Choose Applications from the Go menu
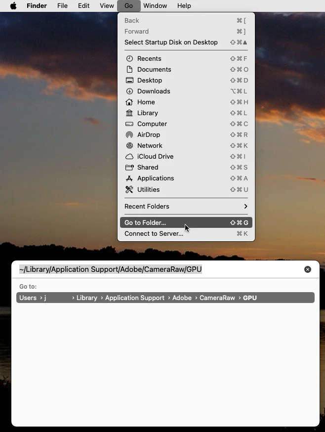 [186, 178]
